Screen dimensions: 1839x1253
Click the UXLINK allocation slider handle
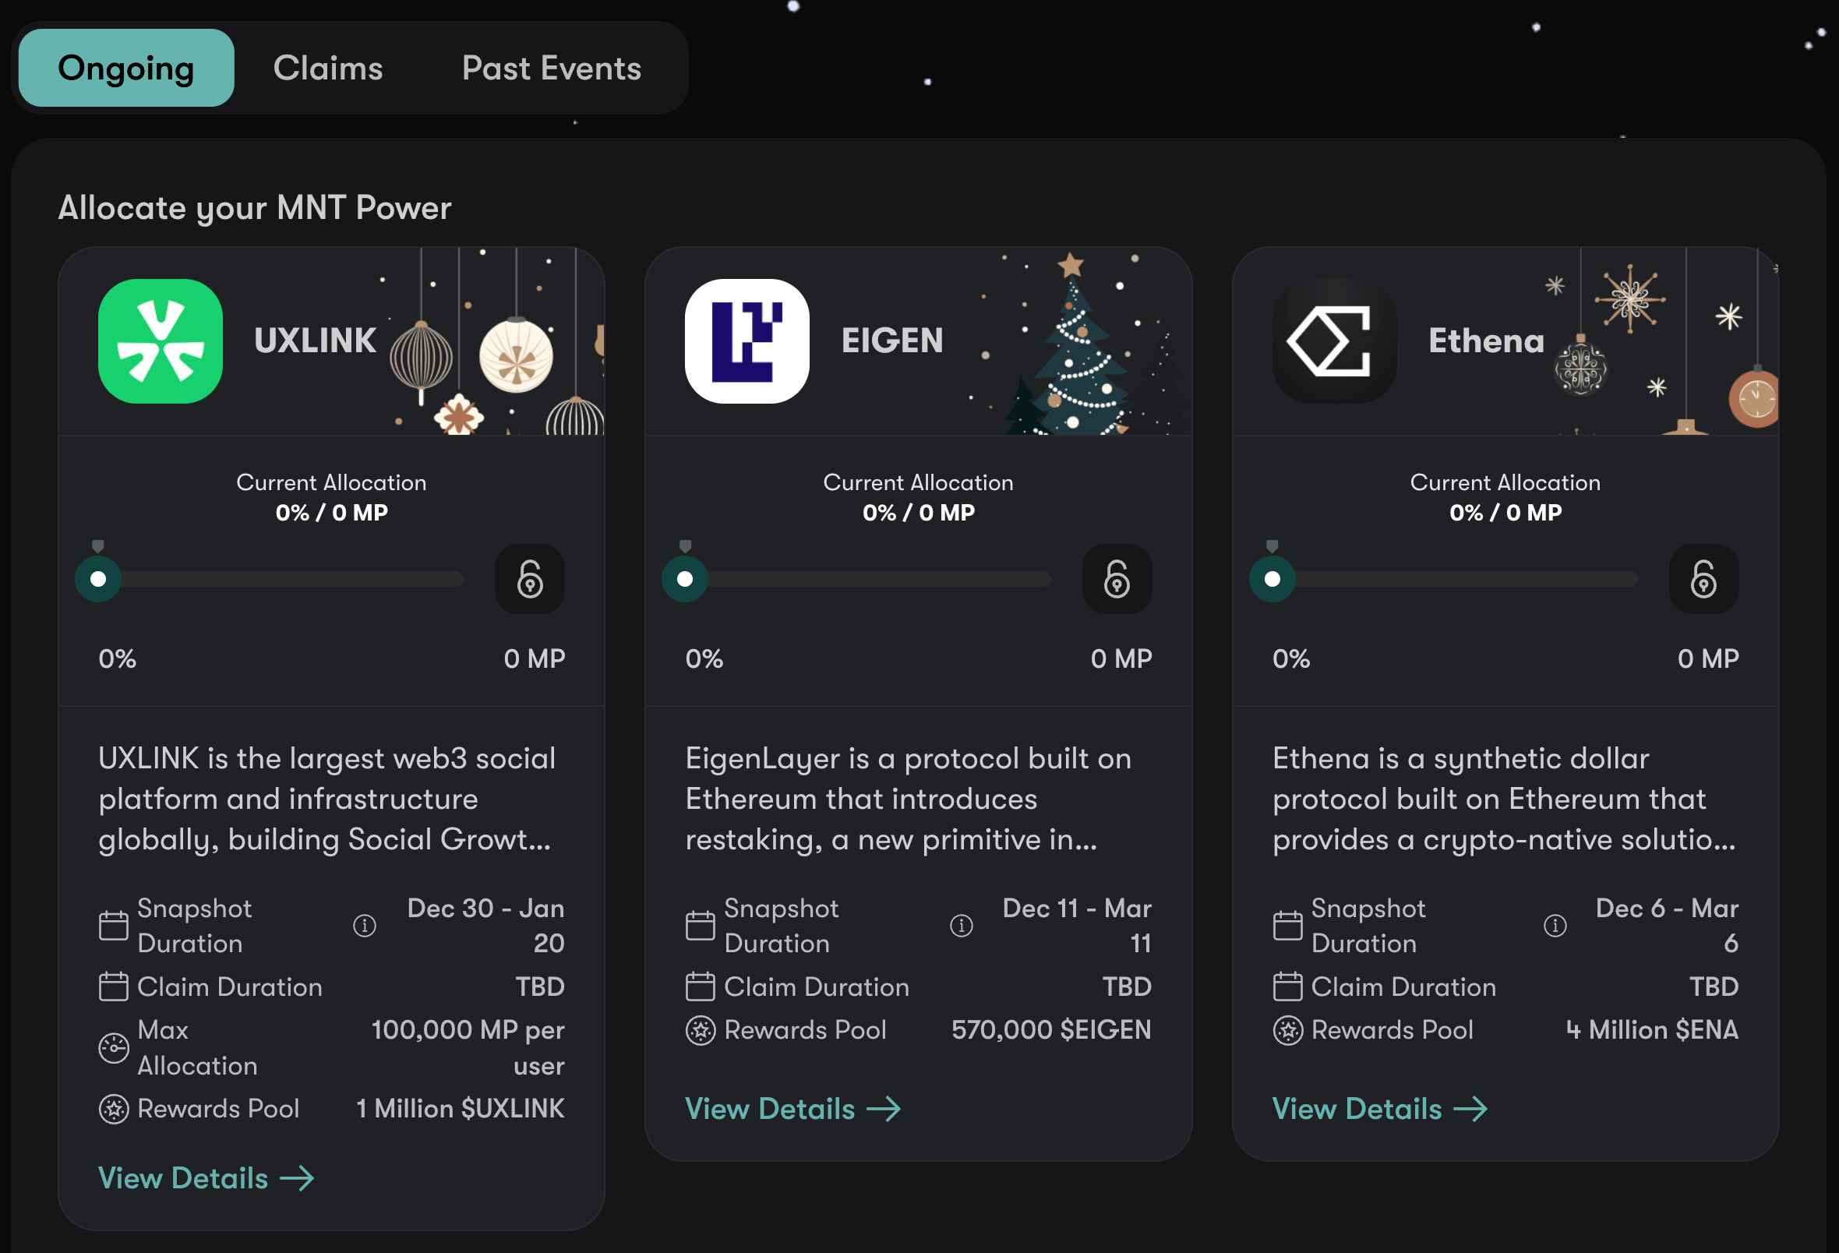coord(98,580)
